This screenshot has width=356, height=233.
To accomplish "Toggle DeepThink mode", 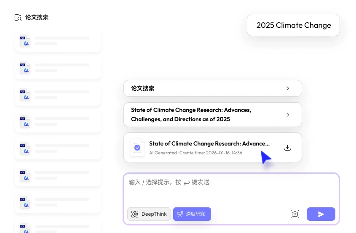I will 149,214.
